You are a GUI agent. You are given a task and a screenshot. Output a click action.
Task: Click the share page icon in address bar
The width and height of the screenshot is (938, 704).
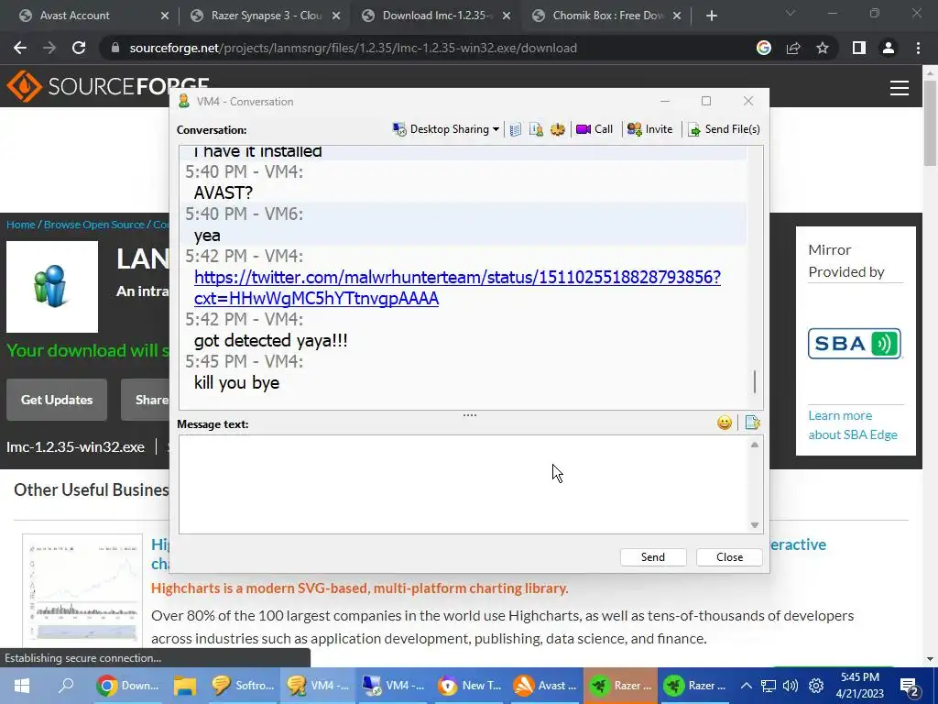coord(793,48)
